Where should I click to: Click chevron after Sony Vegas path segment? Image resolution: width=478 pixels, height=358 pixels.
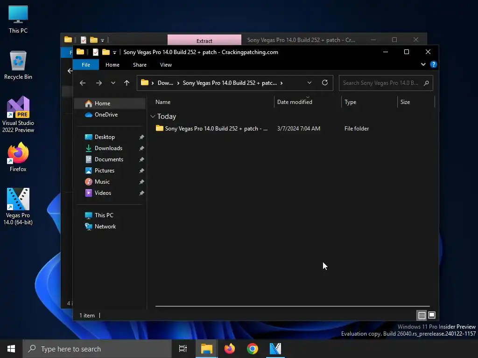(x=281, y=83)
